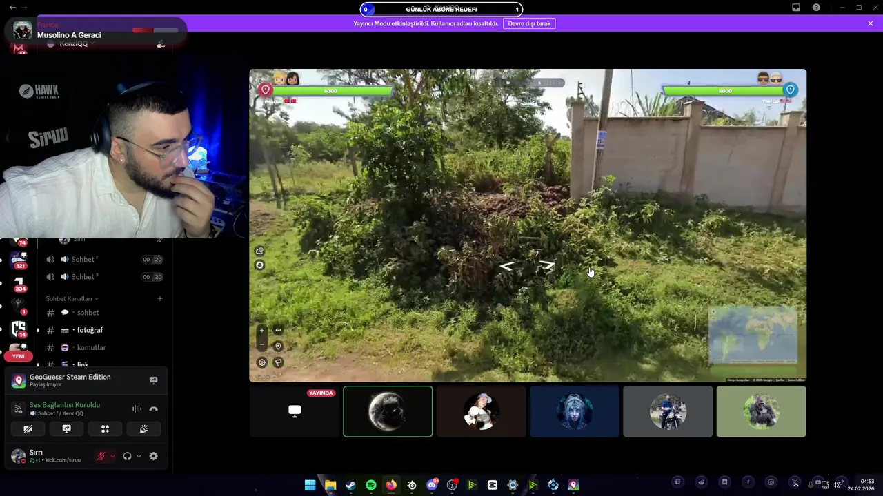
Task: Open Windows Start menu
Action: [x=310, y=485]
